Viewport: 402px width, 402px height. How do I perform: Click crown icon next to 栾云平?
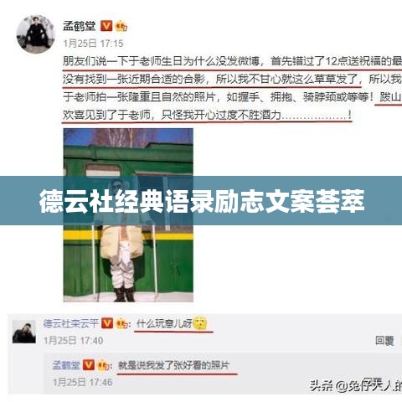(x=121, y=324)
